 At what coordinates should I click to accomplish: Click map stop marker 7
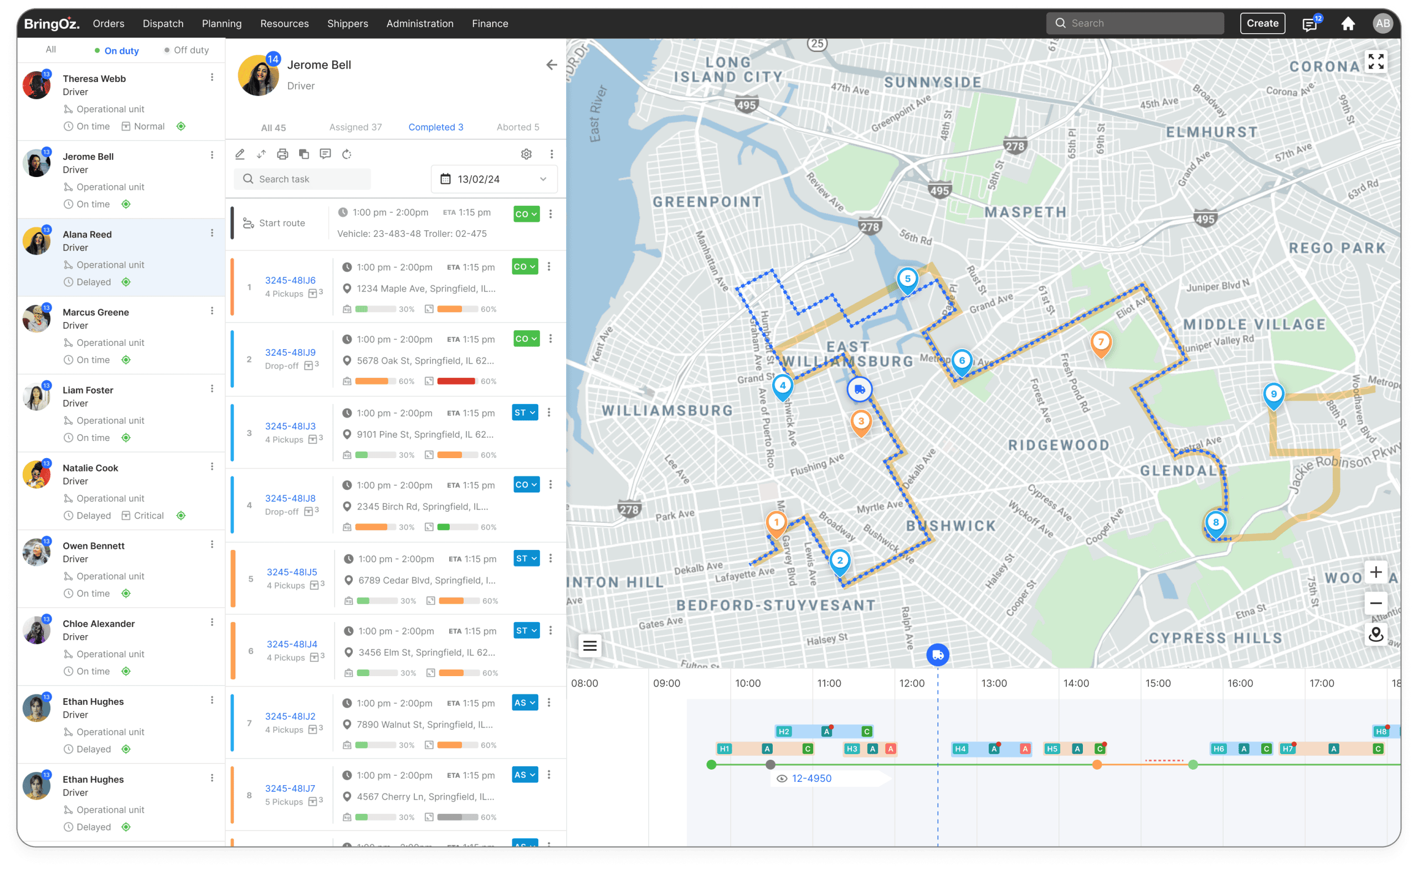click(x=1101, y=343)
